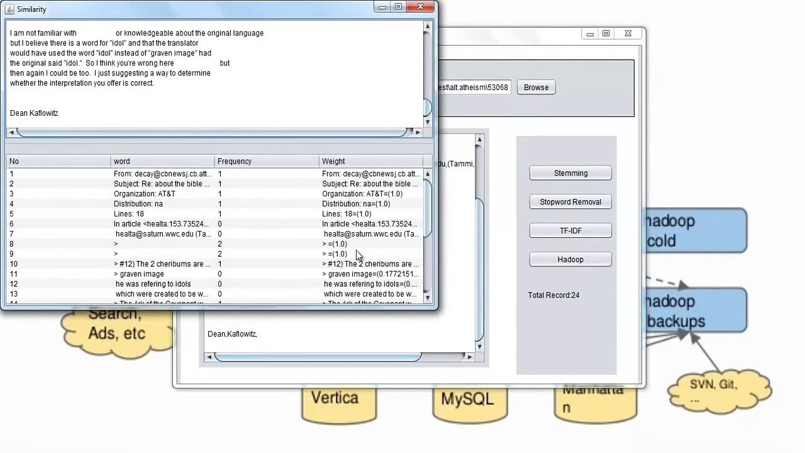Image resolution: width=805 pixels, height=453 pixels.
Task: Click the Total Record:24 label
Action: (x=553, y=295)
